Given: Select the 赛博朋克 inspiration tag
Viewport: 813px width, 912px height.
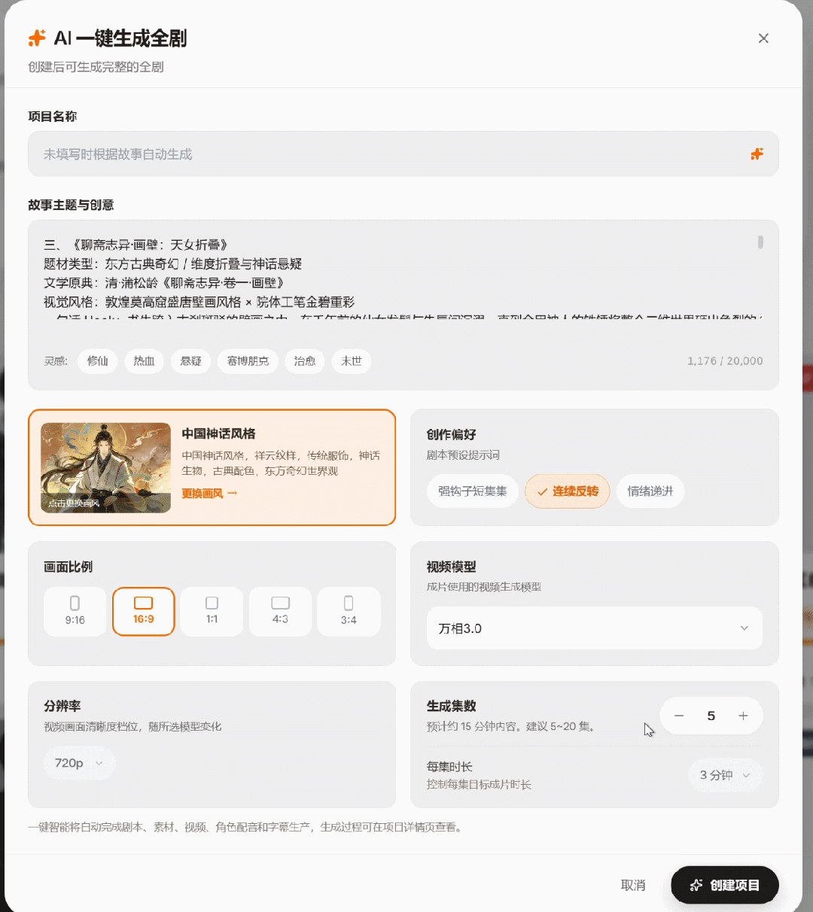Looking at the screenshot, I should point(248,361).
